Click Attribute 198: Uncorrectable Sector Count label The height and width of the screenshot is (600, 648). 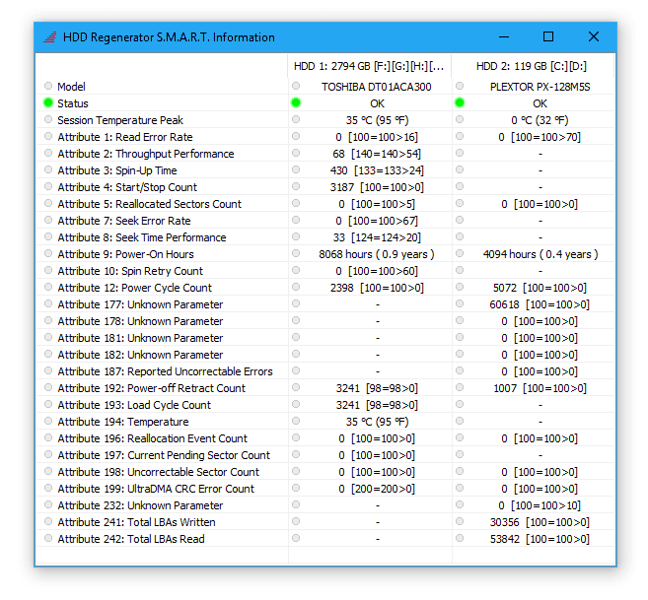(158, 472)
